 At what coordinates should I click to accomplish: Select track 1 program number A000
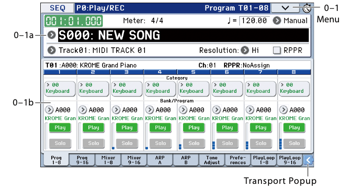63,110
